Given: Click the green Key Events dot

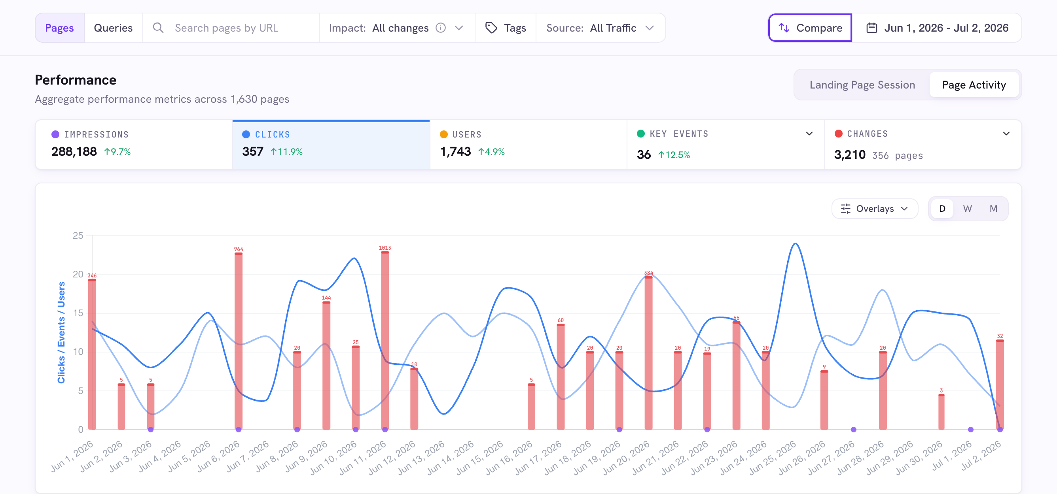Looking at the screenshot, I should coord(640,134).
